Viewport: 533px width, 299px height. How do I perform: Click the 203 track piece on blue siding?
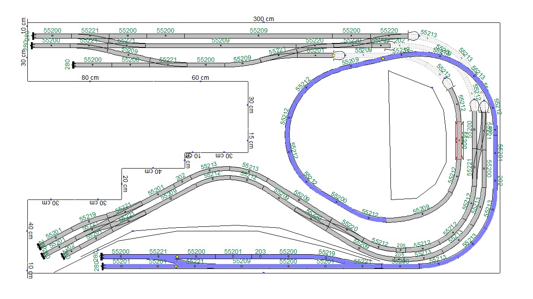tap(260, 256)
